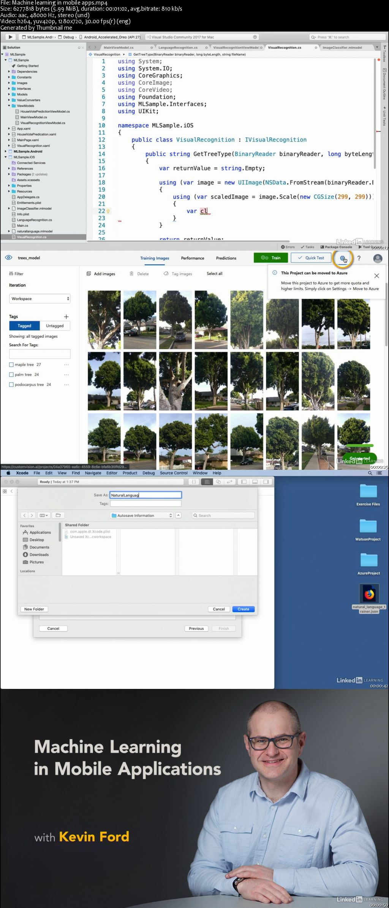389x908 pixels.
Task: Check the podocarpus tree tag checkbox
Action: (x=11, y=385)
